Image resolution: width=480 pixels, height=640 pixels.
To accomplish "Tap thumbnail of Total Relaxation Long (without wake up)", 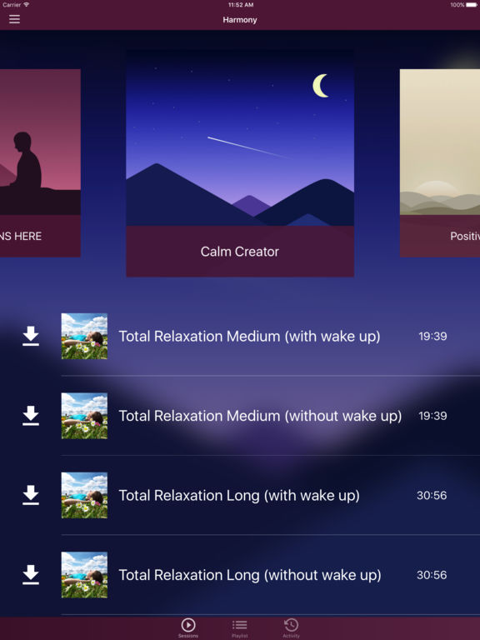I will tap(84, 575).
